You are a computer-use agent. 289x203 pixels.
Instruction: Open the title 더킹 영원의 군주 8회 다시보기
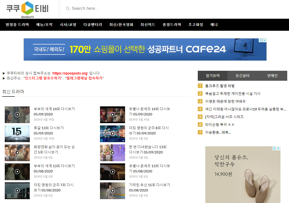[149, 130]
